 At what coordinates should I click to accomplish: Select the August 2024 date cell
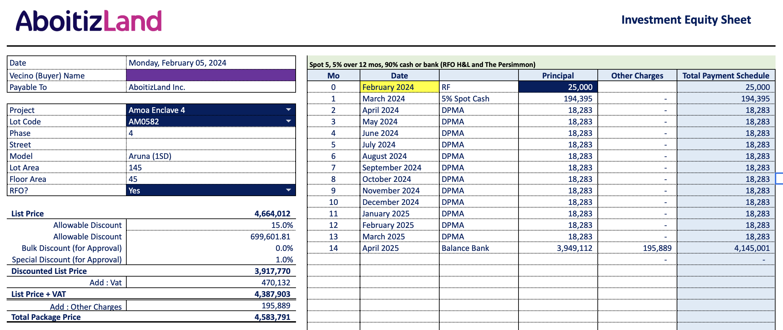pyautogui.click(x=400, y=156)
